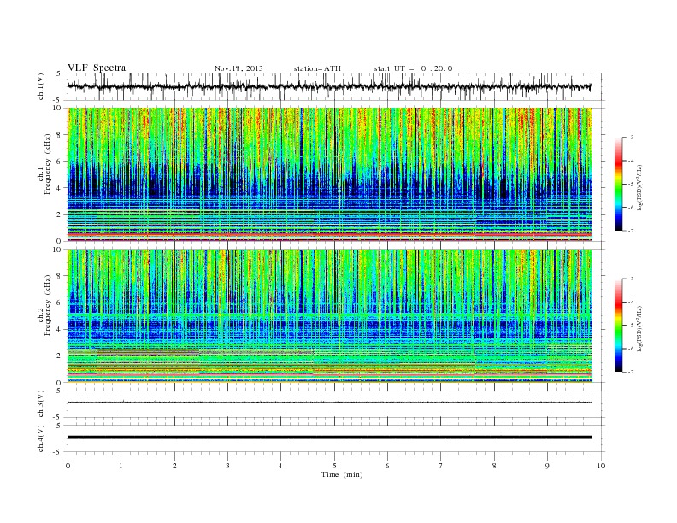Click the time-axis tick label '5'
Viewport: 677px width, 523px height.
tap(334, 466)
